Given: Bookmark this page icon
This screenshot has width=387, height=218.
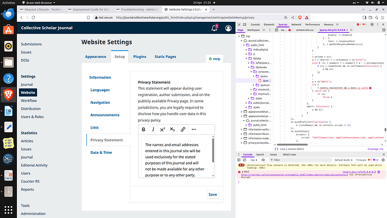Looking at the screenshot, I should (89, 17).
